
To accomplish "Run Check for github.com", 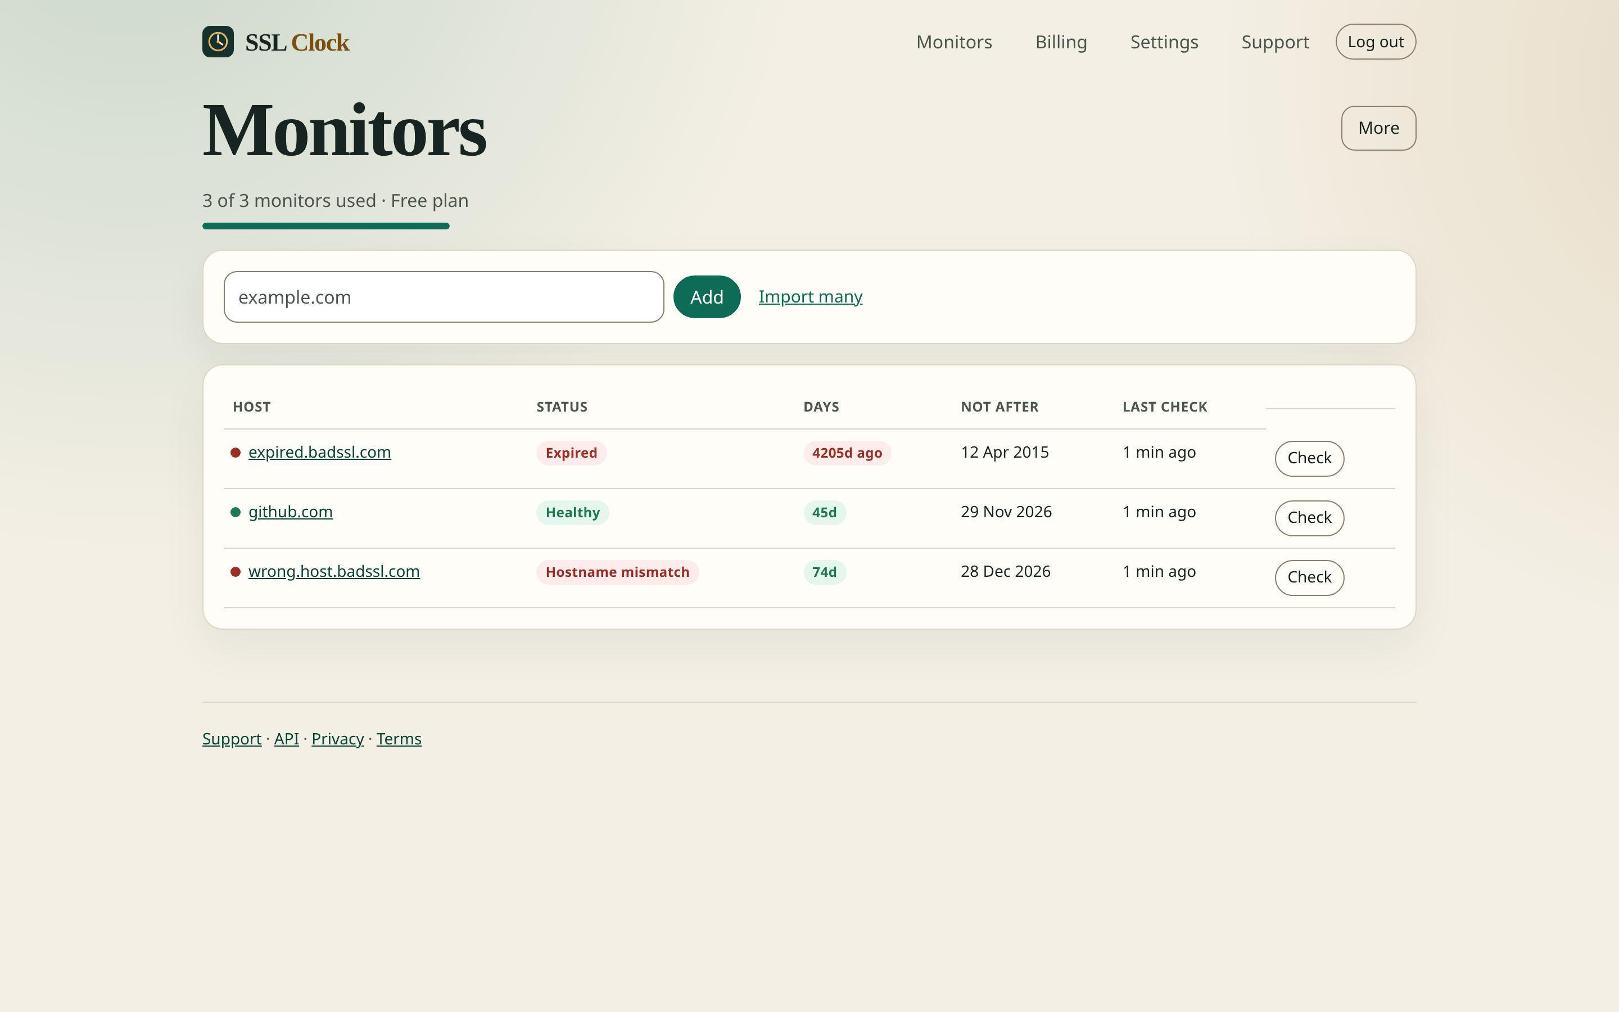I will [1309, 518].
